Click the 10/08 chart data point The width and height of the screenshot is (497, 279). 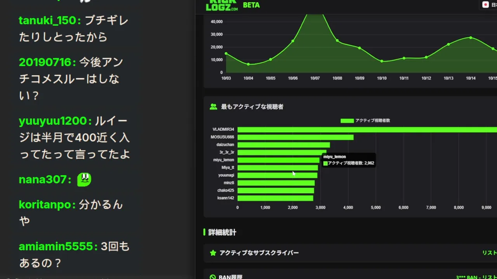coord(337,40)
